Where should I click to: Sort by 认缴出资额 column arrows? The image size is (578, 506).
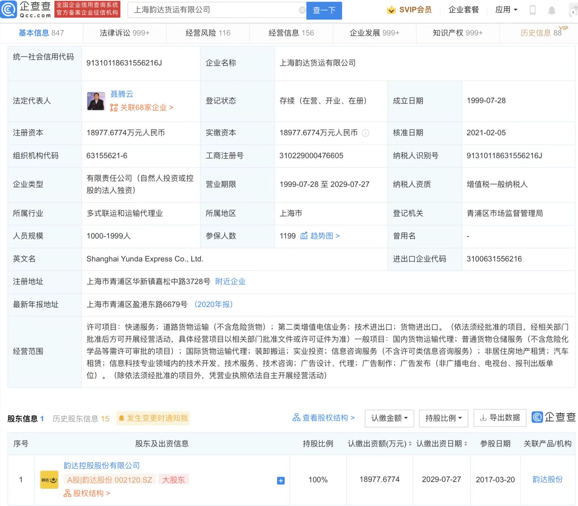point(410,444)
